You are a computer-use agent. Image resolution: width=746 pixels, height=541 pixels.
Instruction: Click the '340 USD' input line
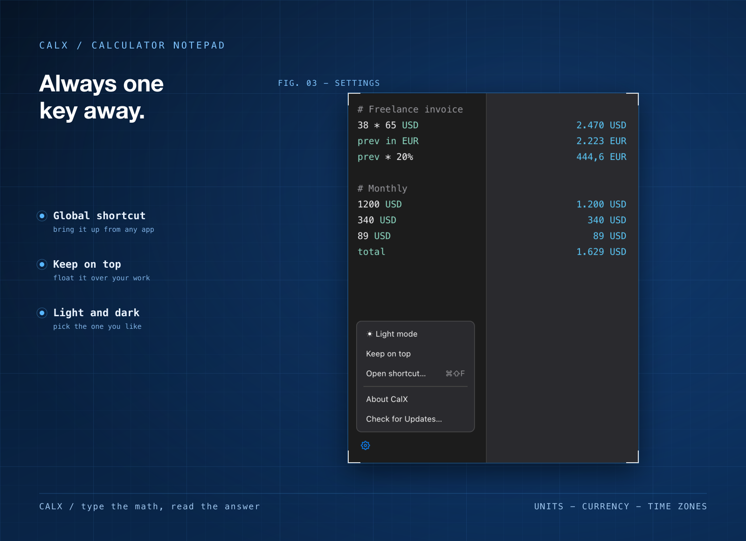click(377, 220)
